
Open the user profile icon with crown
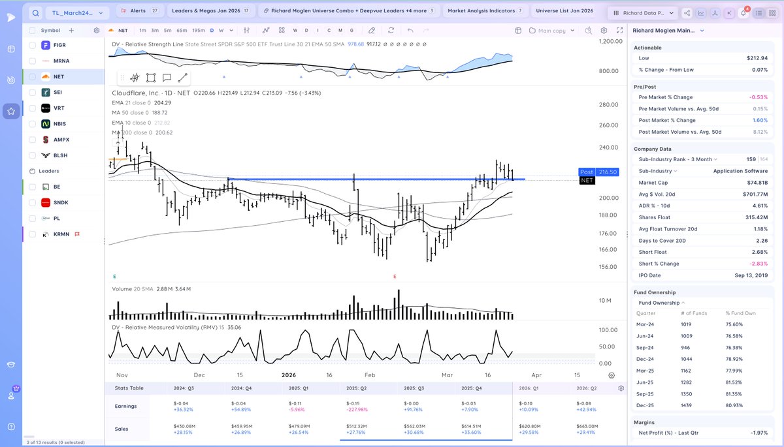click(11, 395)
